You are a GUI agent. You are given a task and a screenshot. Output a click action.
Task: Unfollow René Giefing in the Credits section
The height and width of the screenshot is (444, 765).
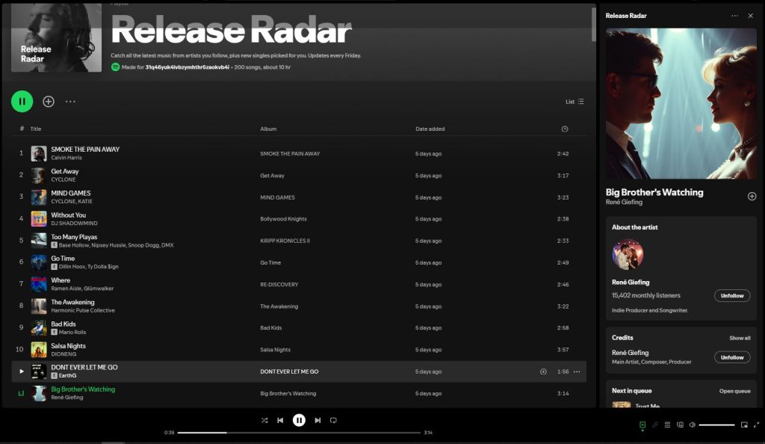[732, 357]
